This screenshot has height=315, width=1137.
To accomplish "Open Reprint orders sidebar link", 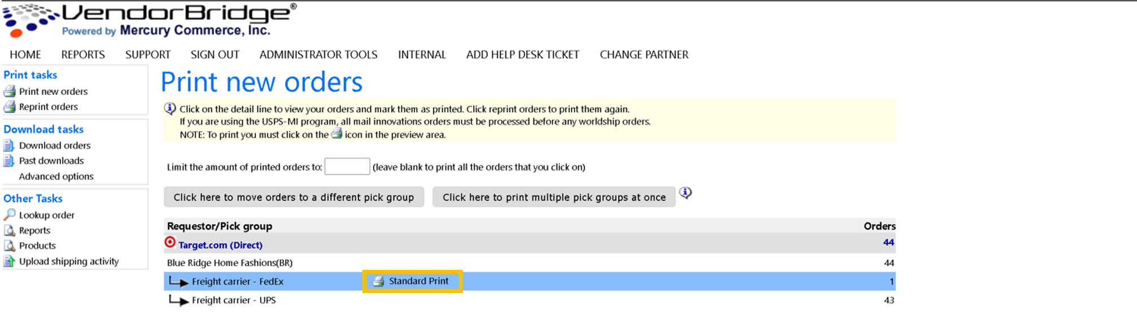I will click(49, 107).
